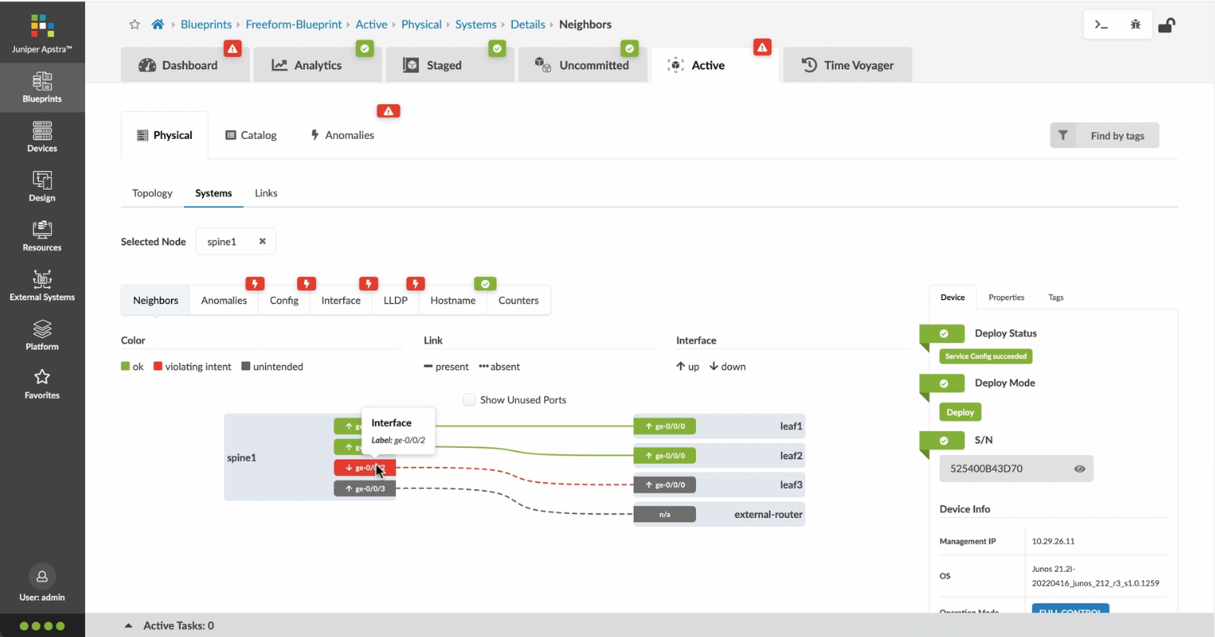
Task: Expand the Active Tasks panel
Action: pos(128,626)
